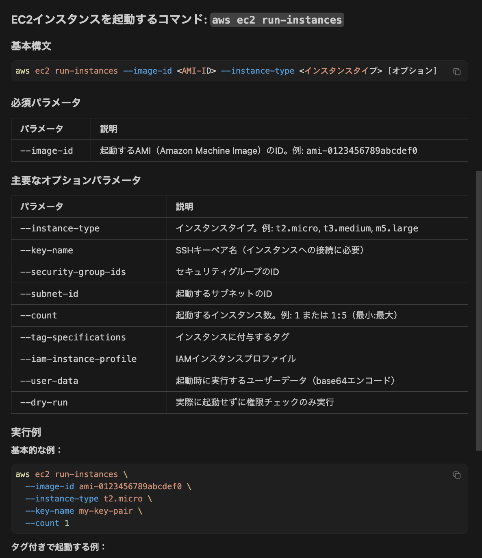Click the 基本構文 section heading

[31, 46]
